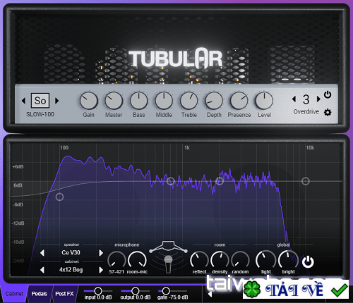The image size is (353, 303).
Task: Click the So amp model box
Action: (x=40, y=101)
